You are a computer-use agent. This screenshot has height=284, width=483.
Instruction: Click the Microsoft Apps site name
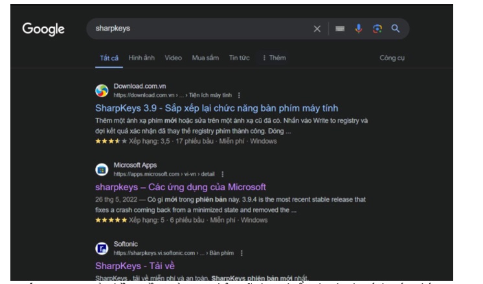(x=135, y=165)
